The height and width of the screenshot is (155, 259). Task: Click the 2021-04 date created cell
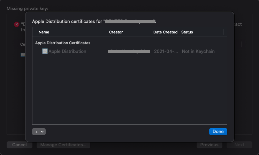tap(166, 51)
